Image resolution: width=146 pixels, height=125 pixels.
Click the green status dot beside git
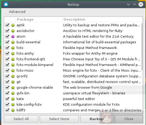coord(13,82)
